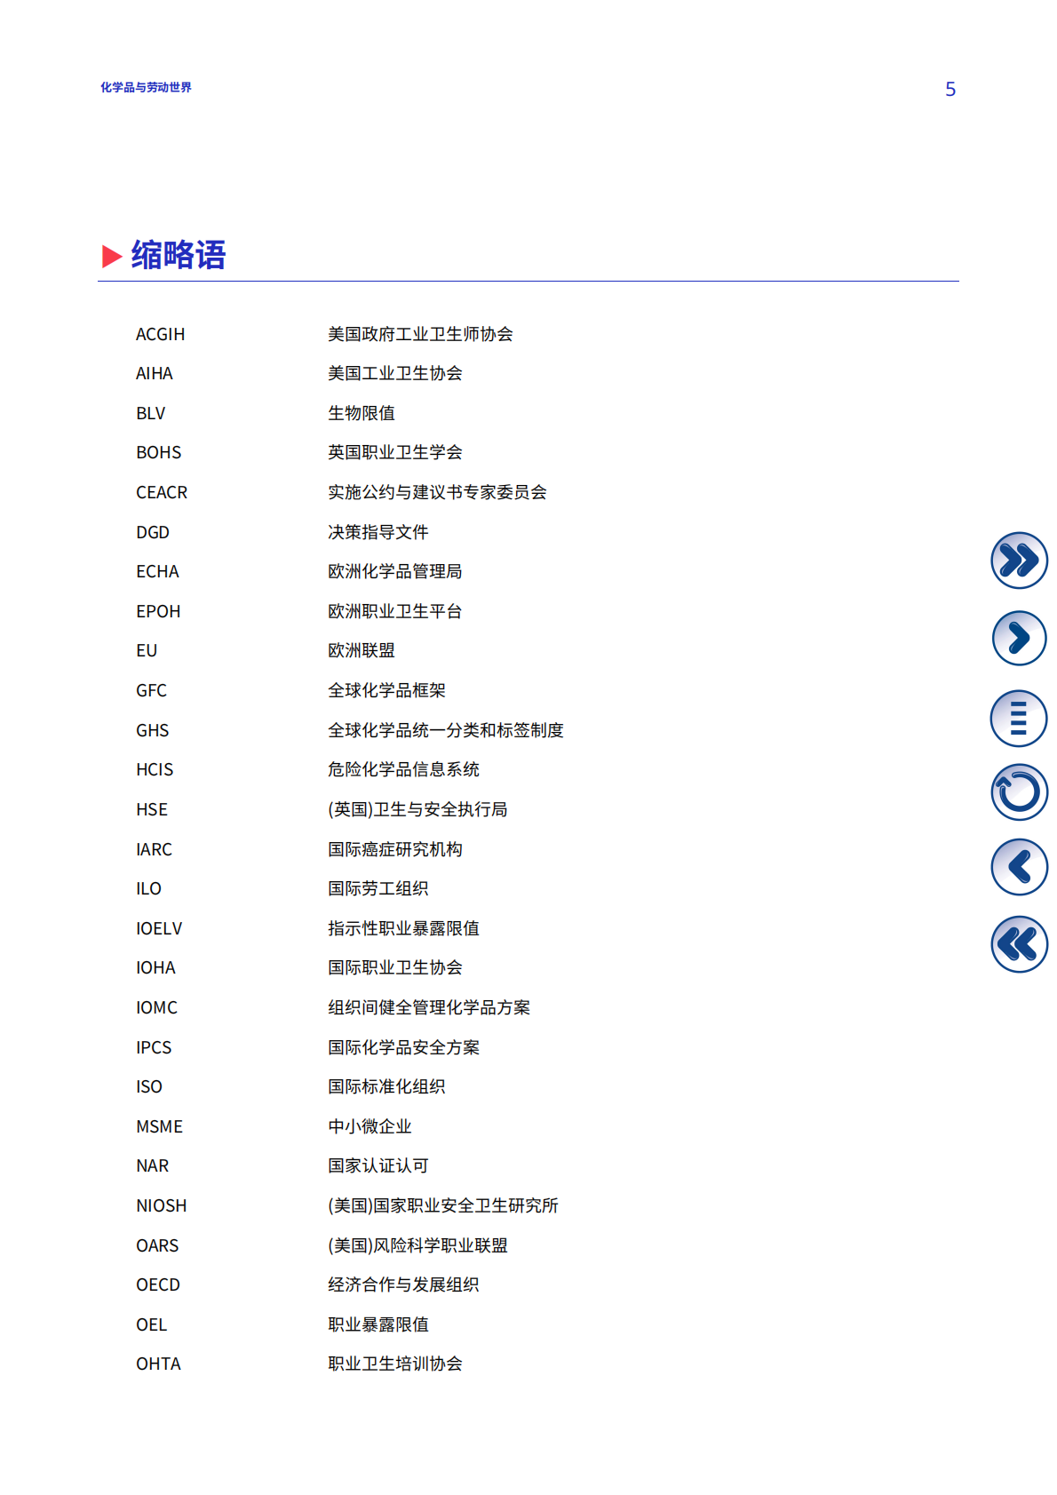This screenshot has height=1495, width=1057.
Task: Click definition 危险化学品信息系统
Action: click(x=404, y=769)
